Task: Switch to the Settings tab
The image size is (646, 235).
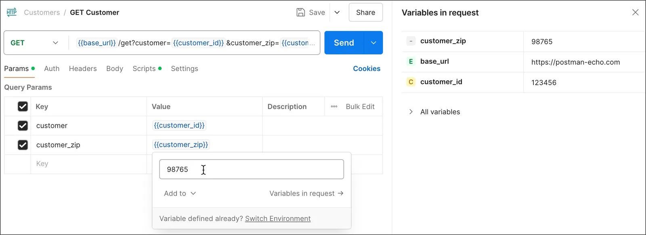Action: [x=185, y=69]
